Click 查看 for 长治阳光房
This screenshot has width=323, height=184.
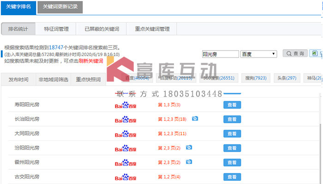232,119
